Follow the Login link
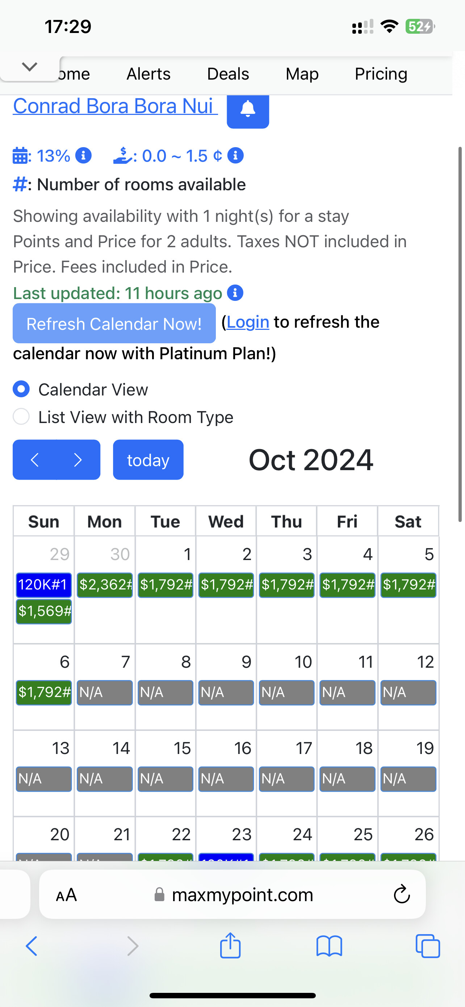Image resolution: width=465 pixels, height=1007 pixels. click(x=248, y=322)
